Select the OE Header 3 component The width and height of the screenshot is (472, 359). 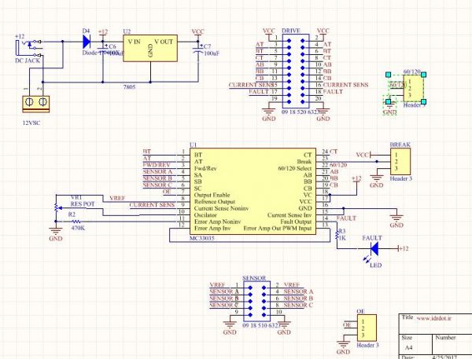coord(367,328)
